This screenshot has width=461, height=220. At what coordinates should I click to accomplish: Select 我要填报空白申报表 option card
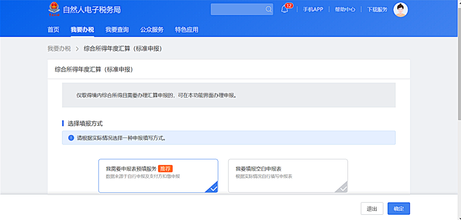[x=288, y=176]
